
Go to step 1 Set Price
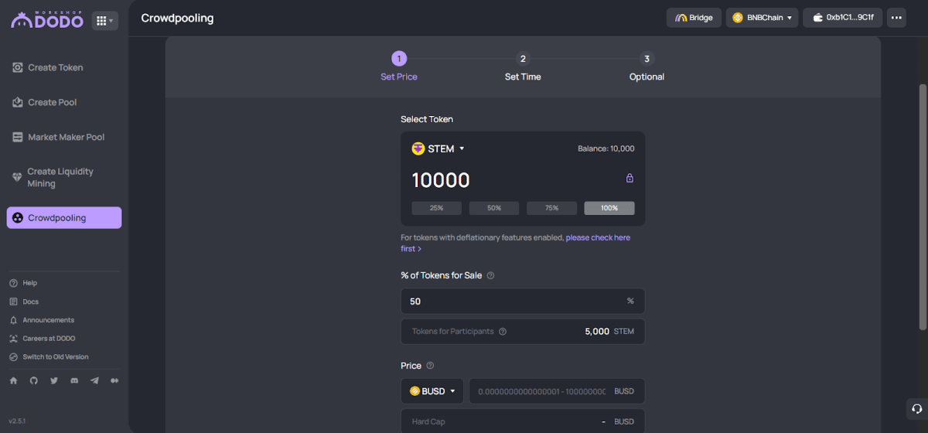click(399, 66)
